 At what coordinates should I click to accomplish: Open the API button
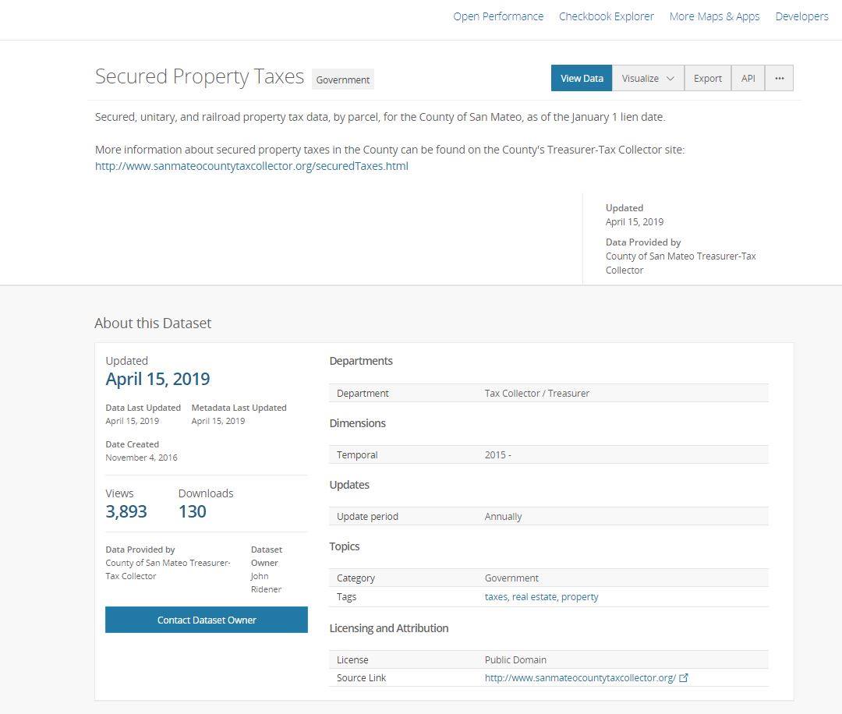click(x=748, y=79)
